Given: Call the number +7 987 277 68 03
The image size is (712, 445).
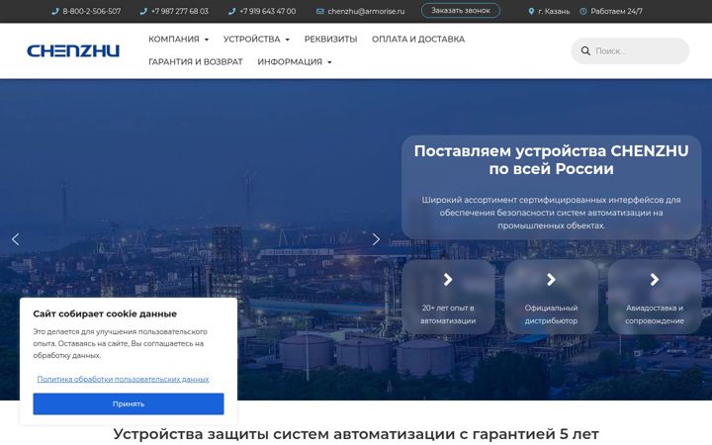Looking at the screenshot, I should 180,11.
